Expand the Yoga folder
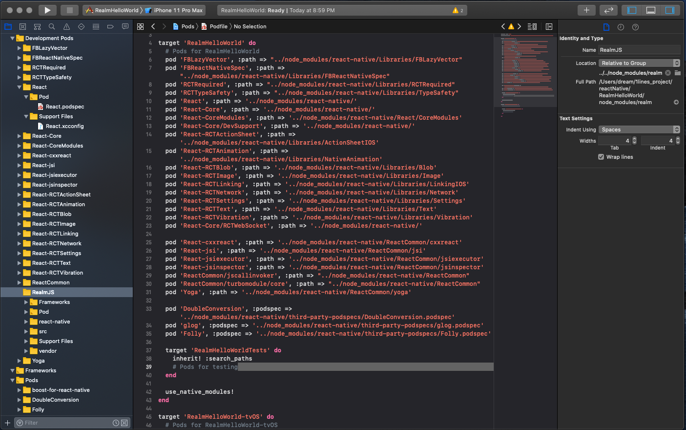 click(20, 361)
